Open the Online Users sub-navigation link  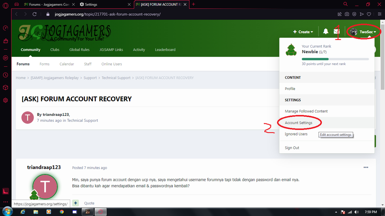(x=112, y=64)
